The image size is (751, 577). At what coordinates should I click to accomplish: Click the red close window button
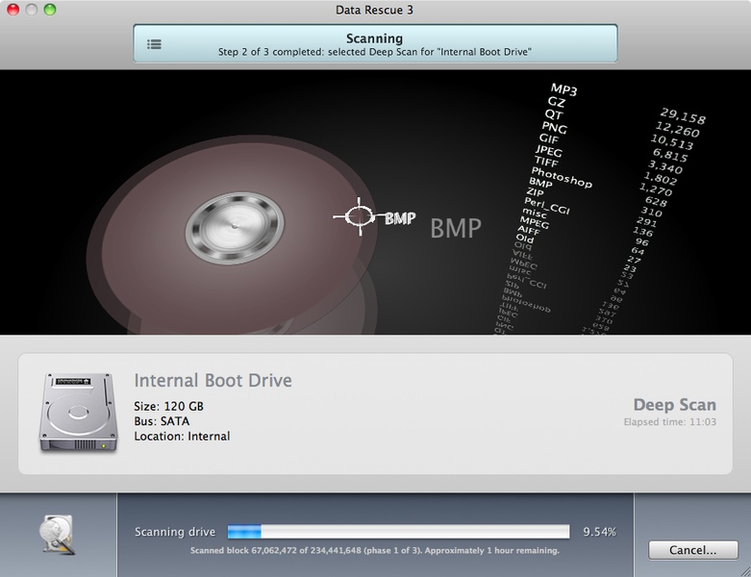click(x=13, y=10)
